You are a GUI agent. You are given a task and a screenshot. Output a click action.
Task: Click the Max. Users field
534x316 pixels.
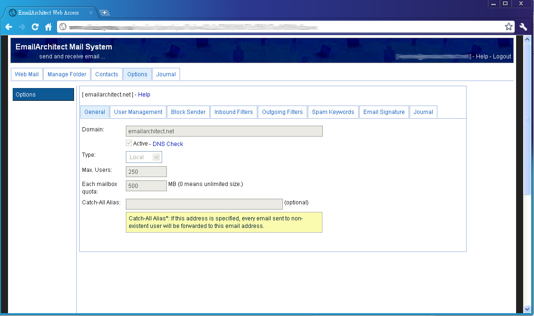tap(146, 172)
